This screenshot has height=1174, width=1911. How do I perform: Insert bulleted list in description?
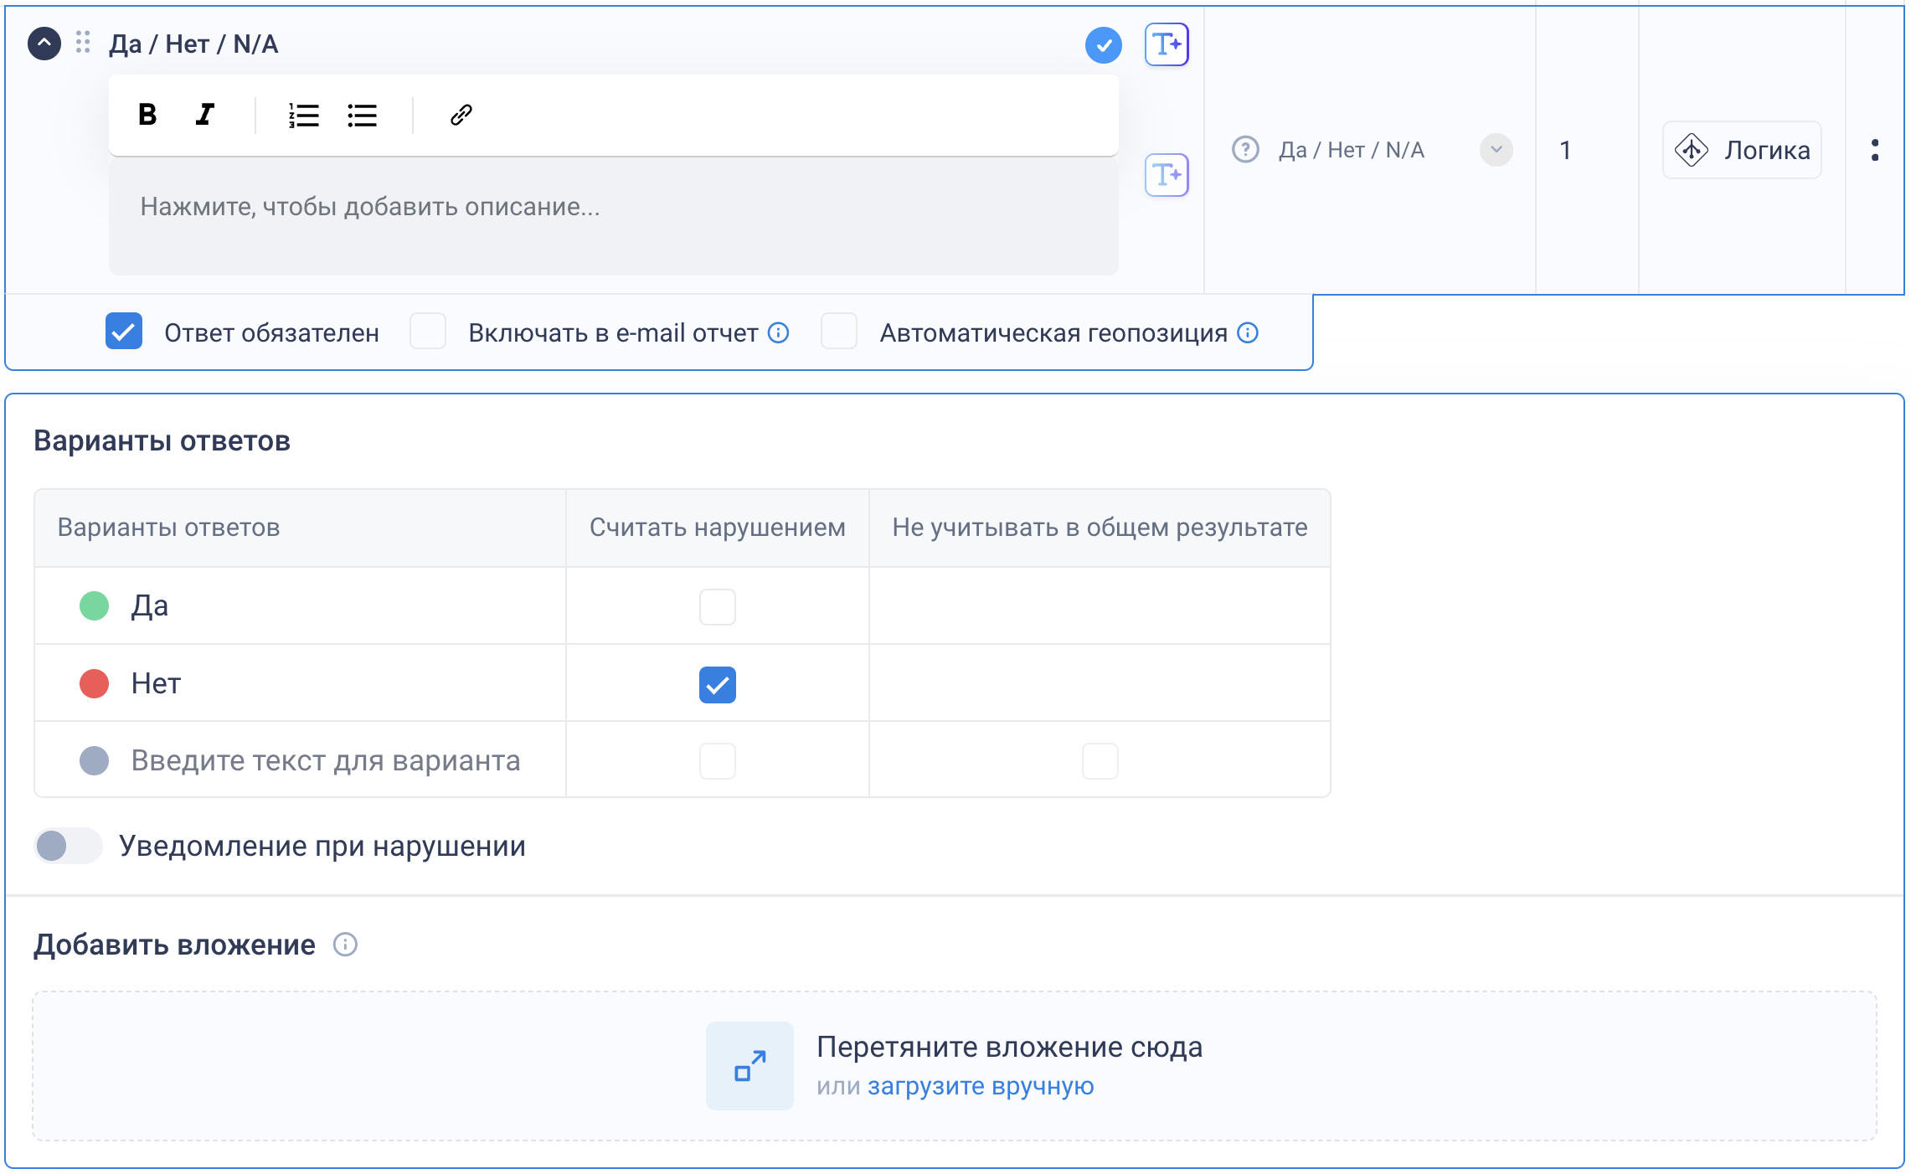362,115
